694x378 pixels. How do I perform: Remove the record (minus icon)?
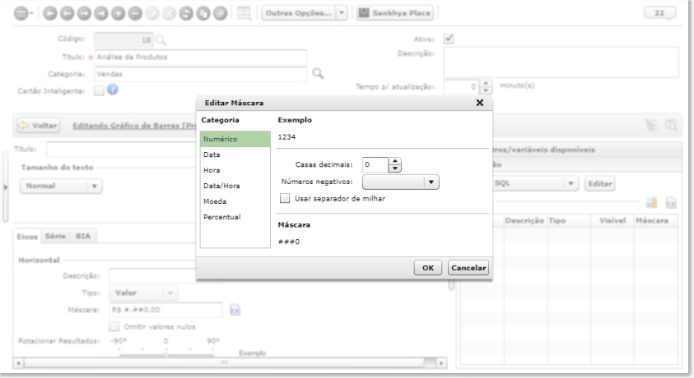pos(135,13)
